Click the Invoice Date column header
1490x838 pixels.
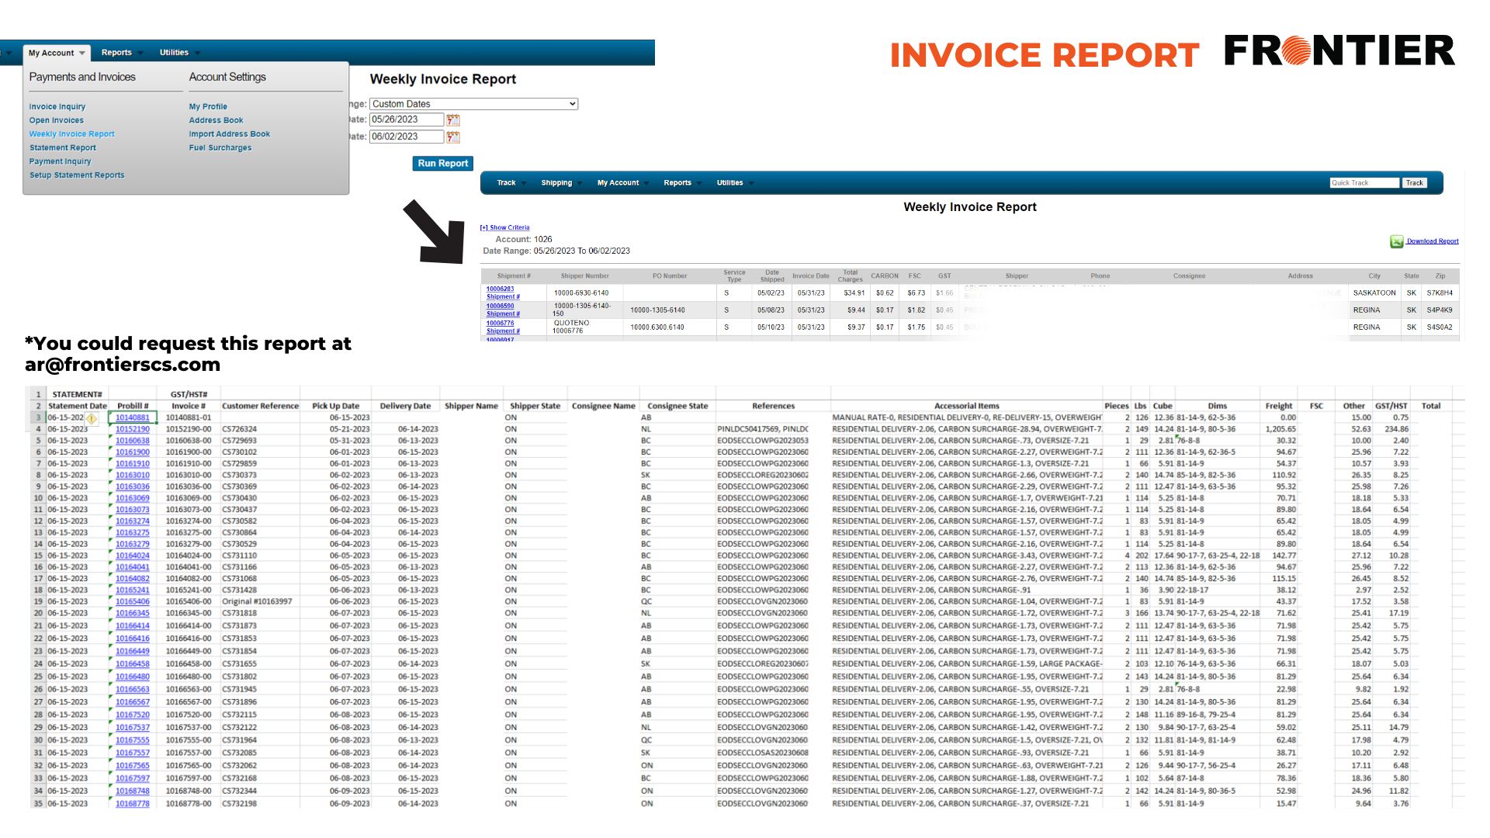(x=810, y=276)
